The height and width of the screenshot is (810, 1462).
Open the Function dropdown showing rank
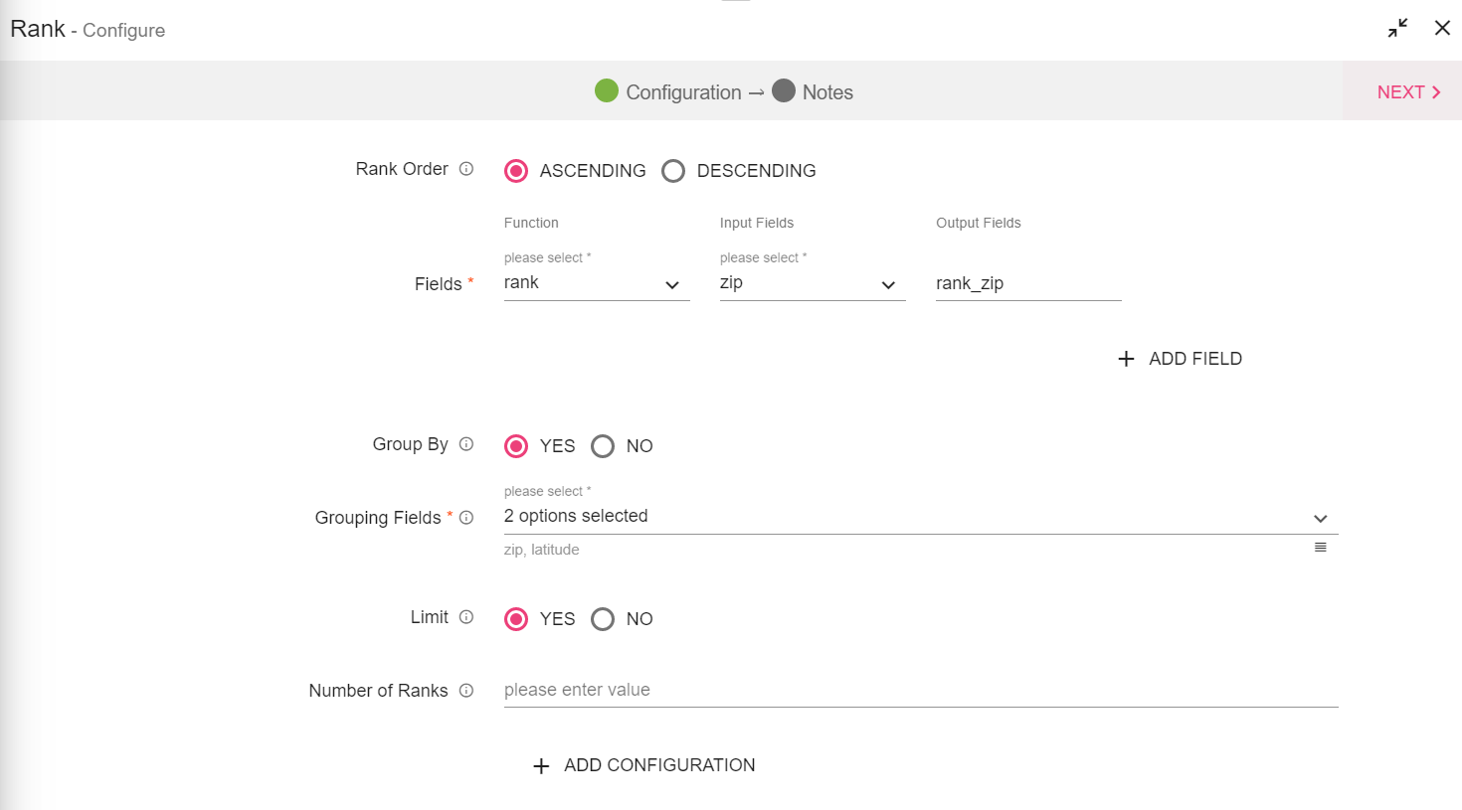(x=596, y=284)
